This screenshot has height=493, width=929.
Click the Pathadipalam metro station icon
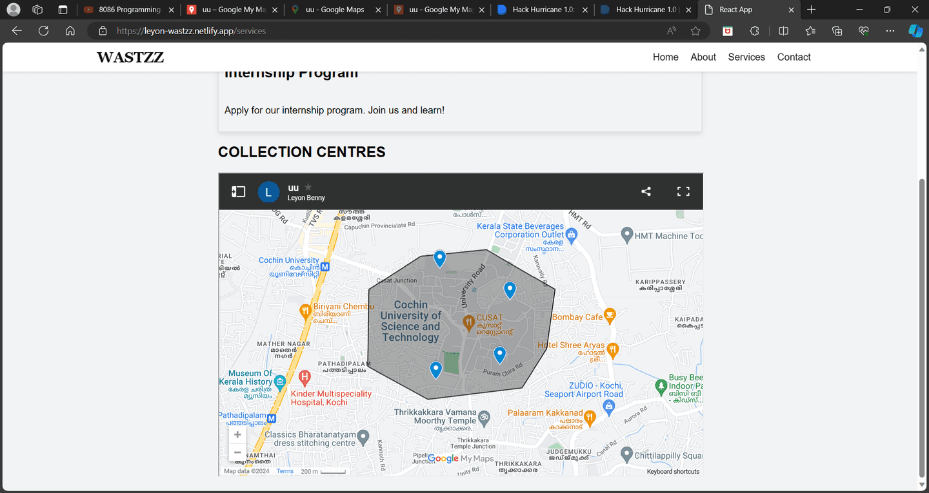pyautogui.click(x=272, y=418)
